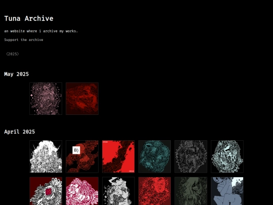273x205 pixels.
Task: Open the teal doodle artwork thumbnail
Action: pos(155,156)
